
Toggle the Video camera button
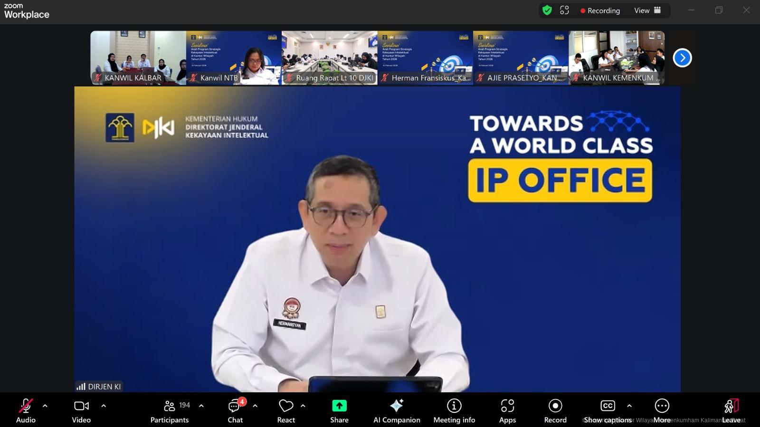coord(81,411)
